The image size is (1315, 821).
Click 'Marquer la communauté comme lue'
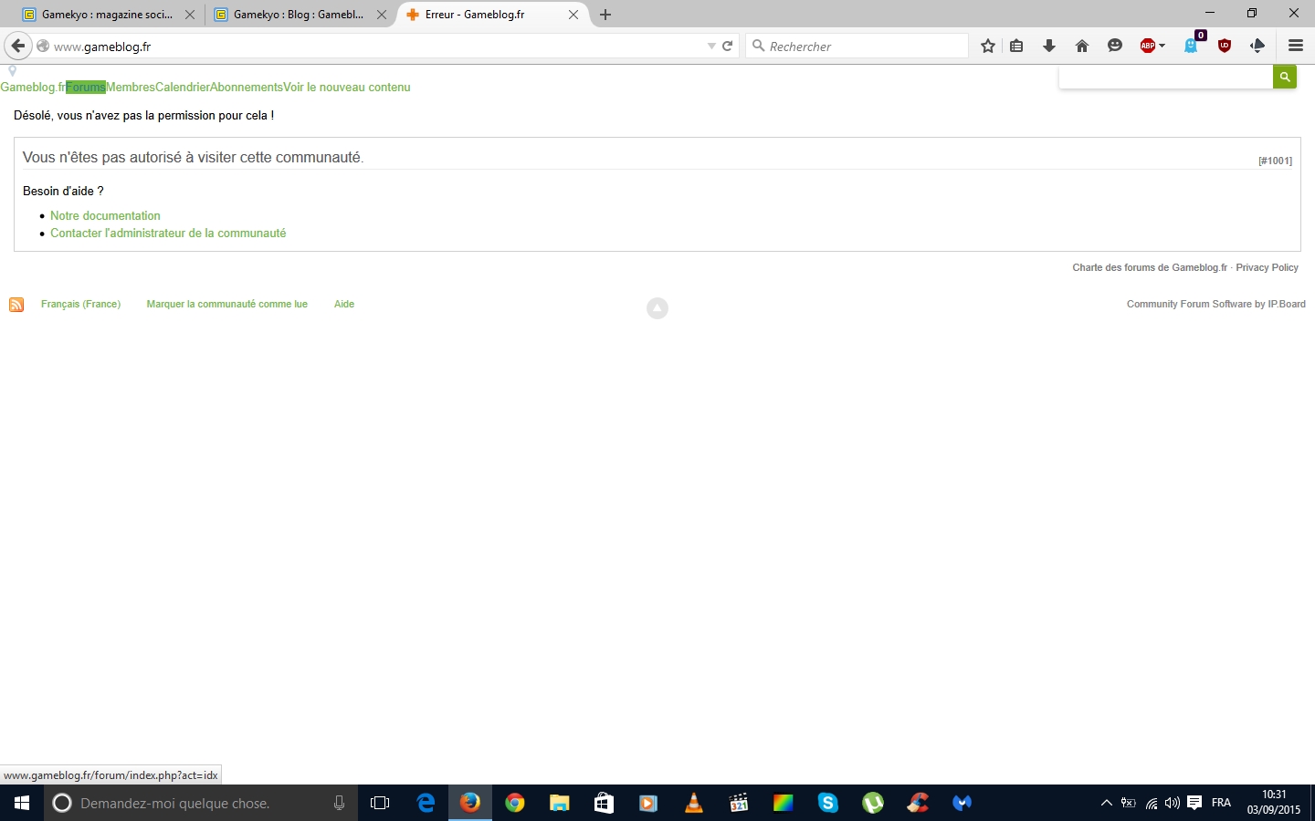pos(227,305)
